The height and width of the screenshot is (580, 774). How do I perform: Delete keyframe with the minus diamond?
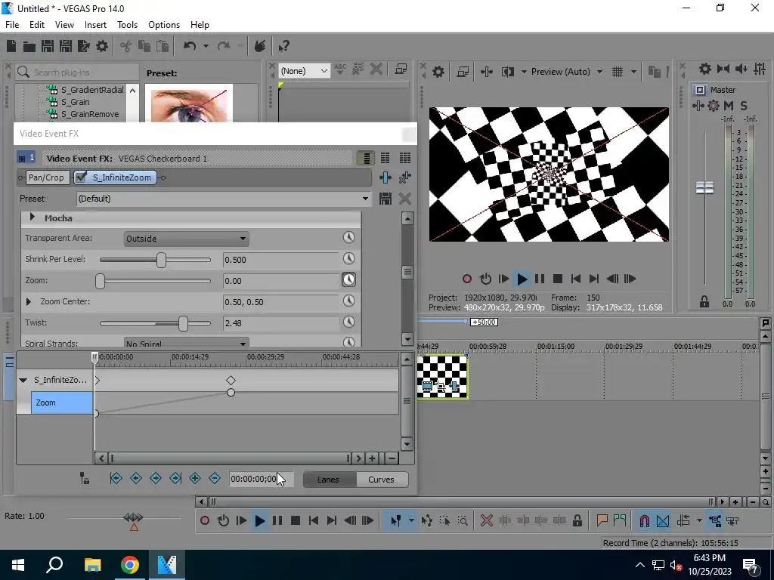tap(215, 478)
